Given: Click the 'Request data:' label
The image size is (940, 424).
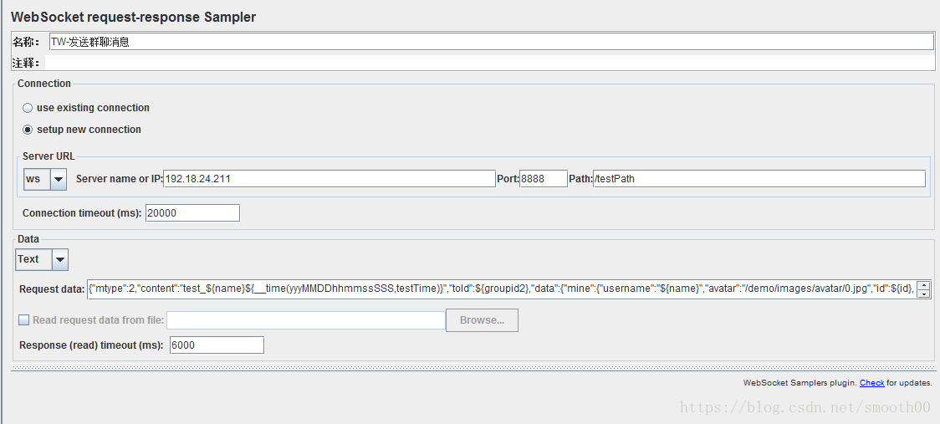Looking at the screenshot, I should coord(52,289).
